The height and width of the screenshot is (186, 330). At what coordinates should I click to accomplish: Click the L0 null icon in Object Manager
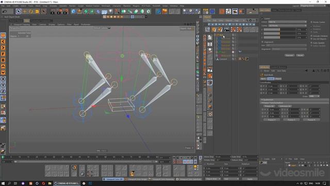(x=207, y=29)
